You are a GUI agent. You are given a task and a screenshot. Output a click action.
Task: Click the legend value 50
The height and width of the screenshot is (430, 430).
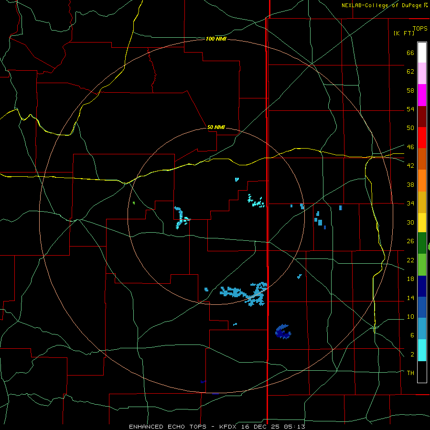pos(410,128)
